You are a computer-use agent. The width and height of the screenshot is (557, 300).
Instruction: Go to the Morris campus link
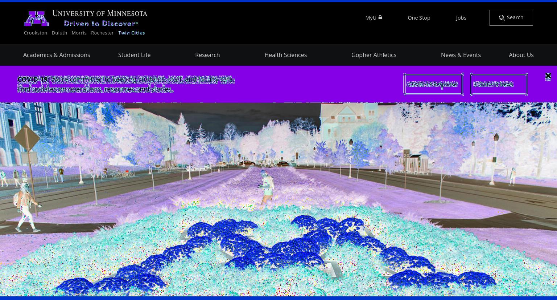click(x=79, y=33)
